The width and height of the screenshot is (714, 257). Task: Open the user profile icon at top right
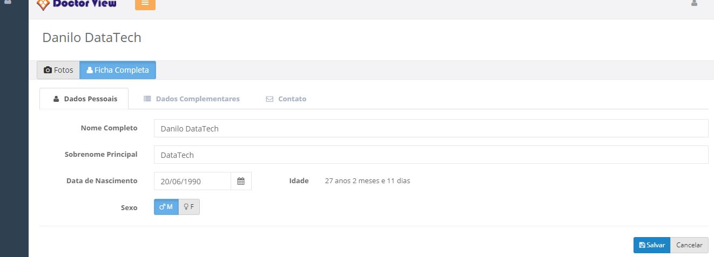(694, 3)
